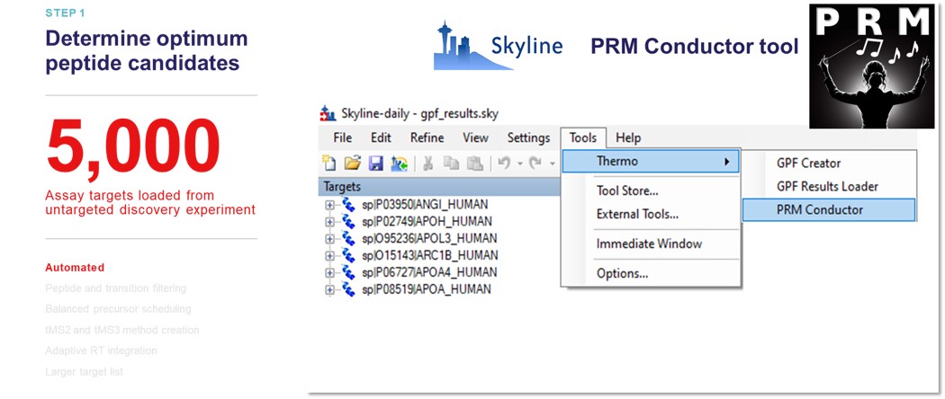Launch GPF Results Loader submenu entry
Image resolution: width=945 pixels, height=399 pixels.
(829, 187)
